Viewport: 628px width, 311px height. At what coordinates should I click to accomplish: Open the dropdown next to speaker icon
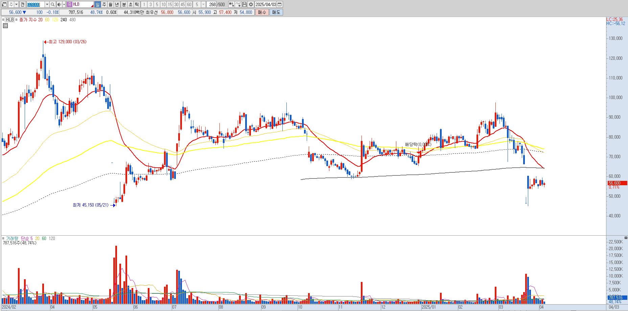point(64,4)
